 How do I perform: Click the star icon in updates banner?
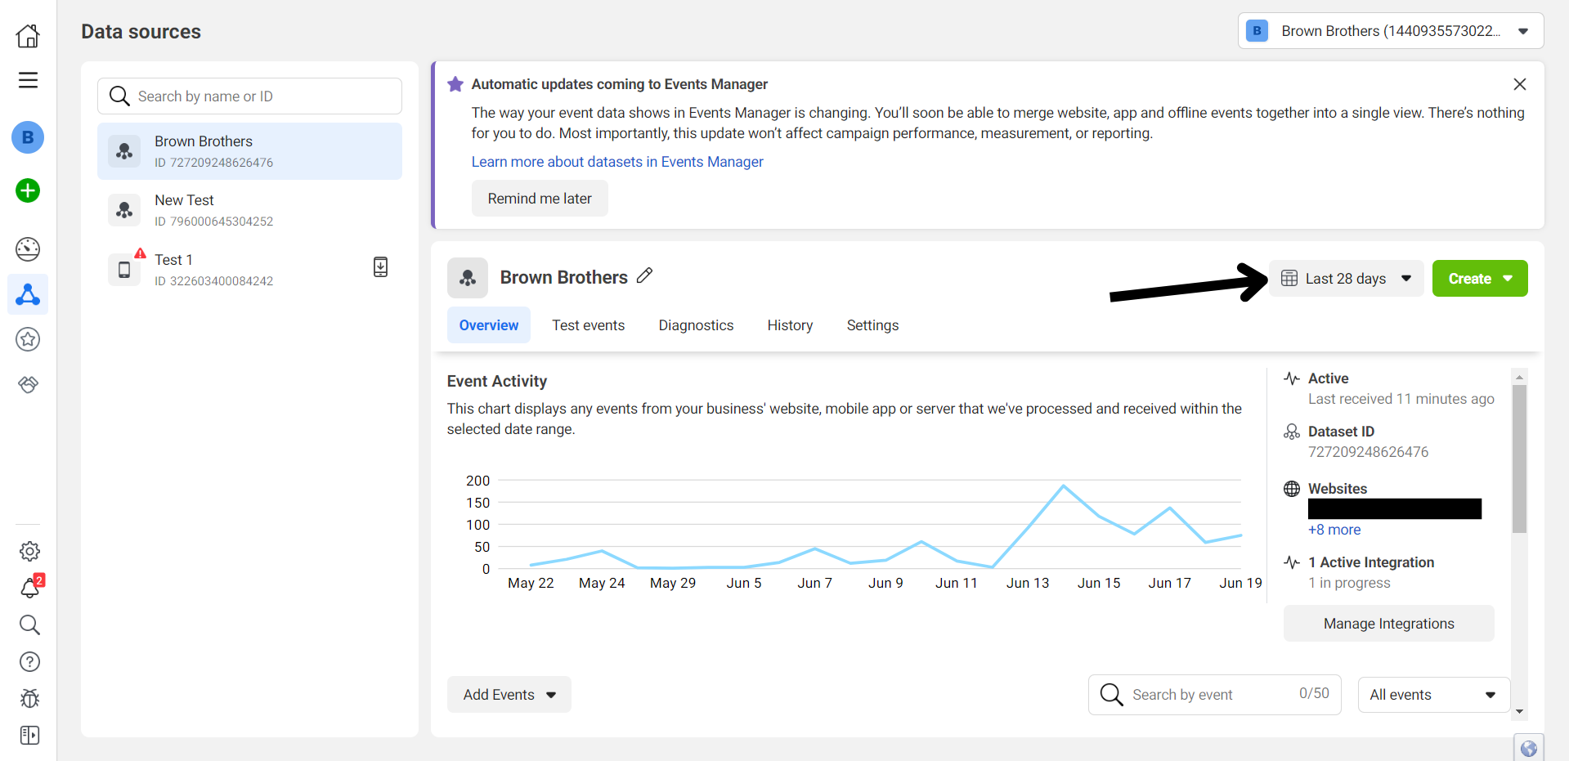[x=455, y=84]
